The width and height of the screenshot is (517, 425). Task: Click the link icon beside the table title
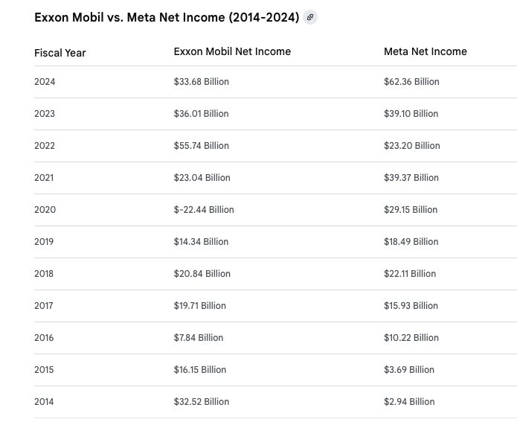point(310,17)
